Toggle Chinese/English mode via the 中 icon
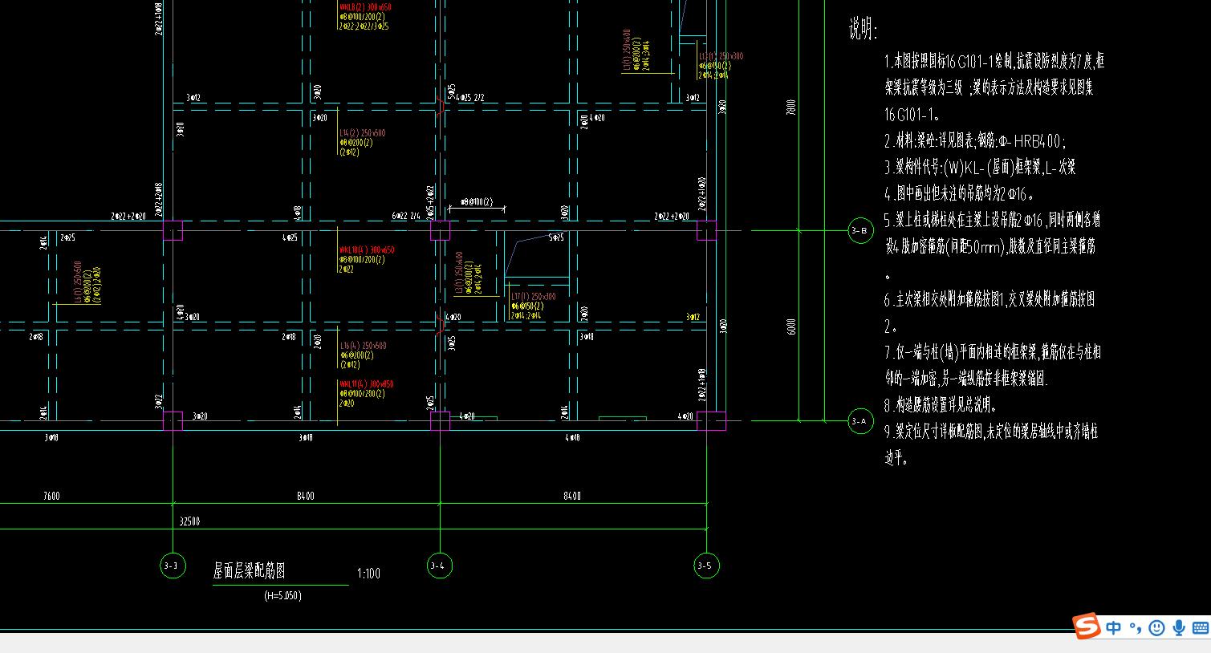Viewport: 1211px width, 653px height. (x=1114, y=628)
